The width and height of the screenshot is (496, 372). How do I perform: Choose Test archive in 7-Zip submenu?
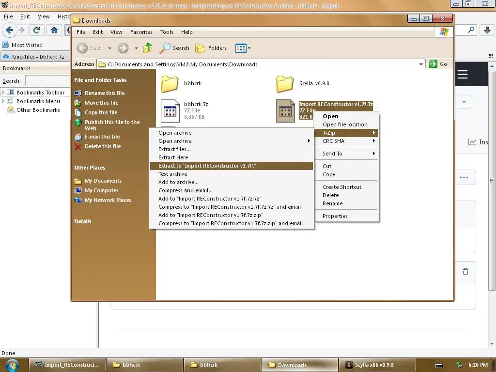(x=231, y=174)
